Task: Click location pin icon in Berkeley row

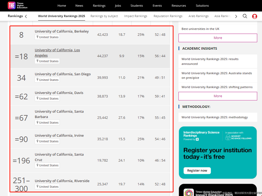Action: click(37, 37)
